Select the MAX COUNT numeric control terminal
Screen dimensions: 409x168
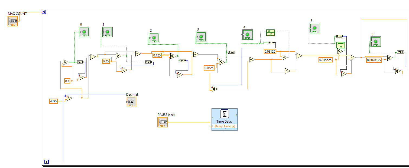tap(13, 21)
